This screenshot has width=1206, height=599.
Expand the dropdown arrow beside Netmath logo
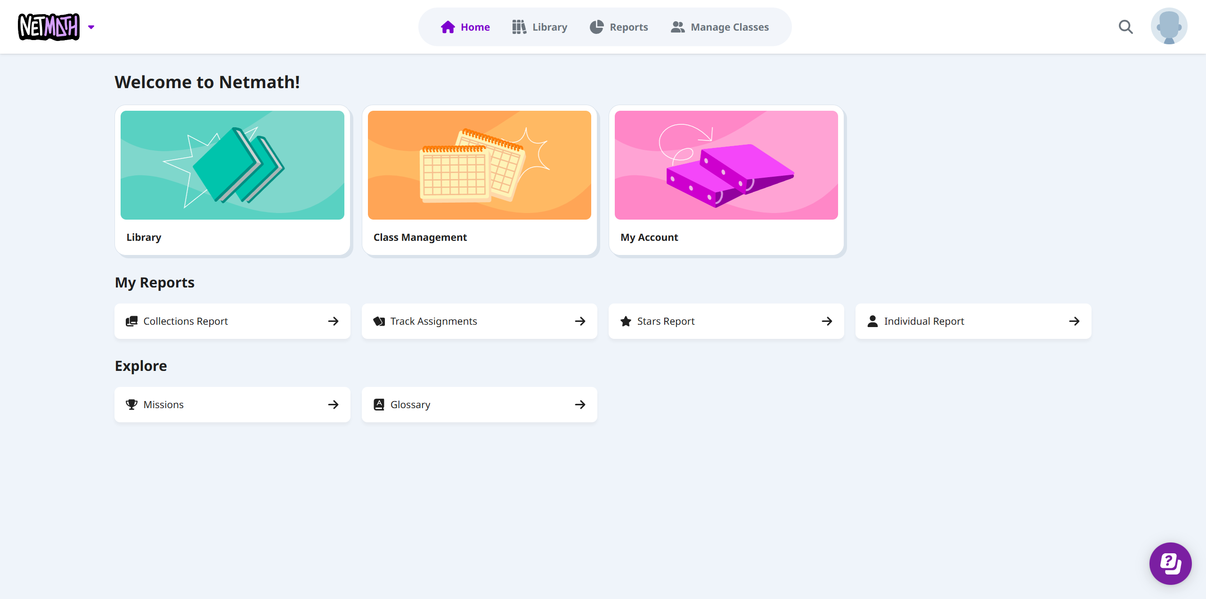tap(91, 27)
